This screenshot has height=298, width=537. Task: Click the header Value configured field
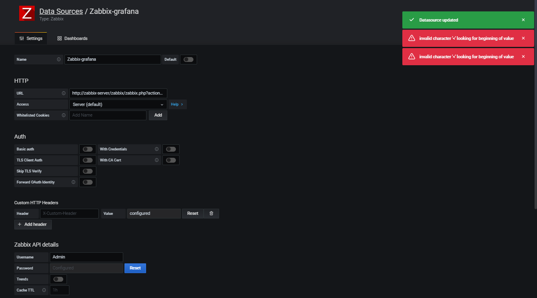[x=154, y=214]
